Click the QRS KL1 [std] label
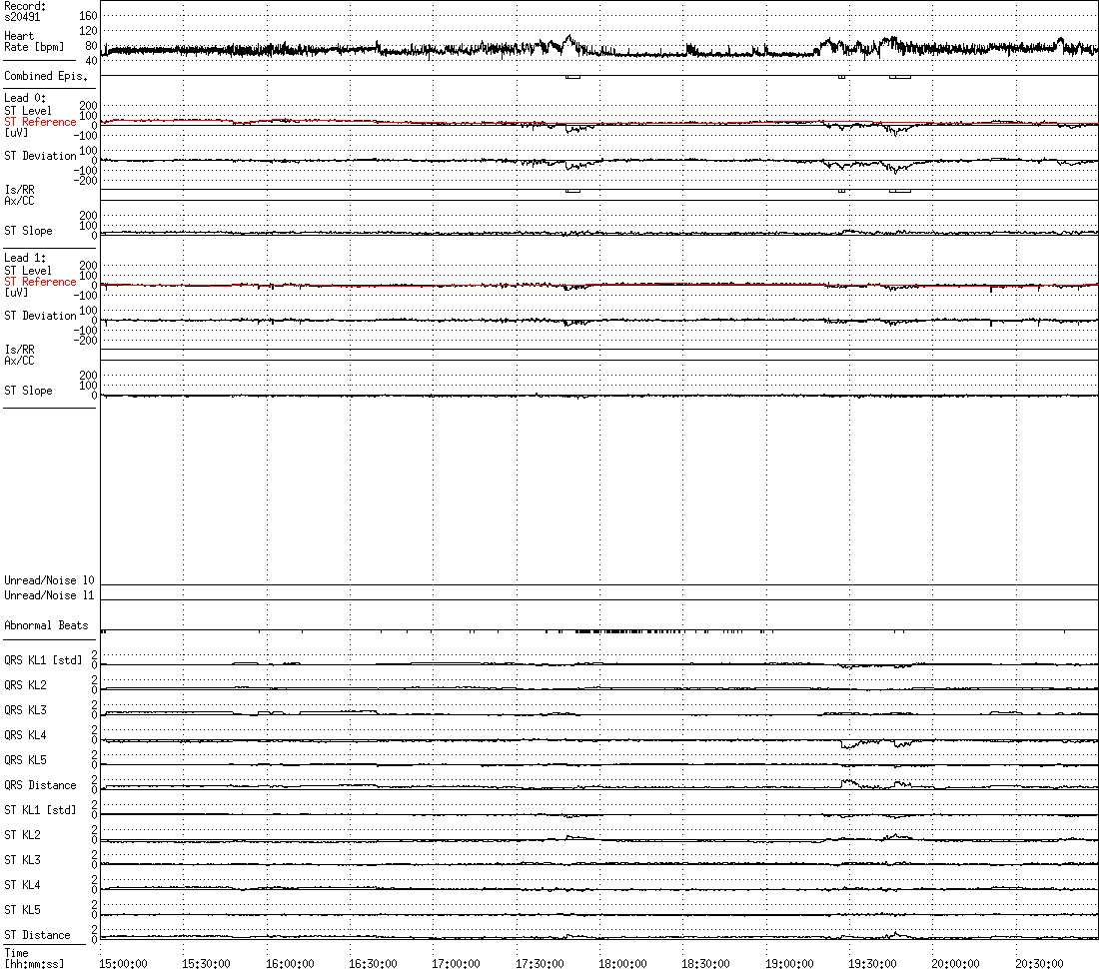This screenshot has width=1099, height=969. click(43, 660)
